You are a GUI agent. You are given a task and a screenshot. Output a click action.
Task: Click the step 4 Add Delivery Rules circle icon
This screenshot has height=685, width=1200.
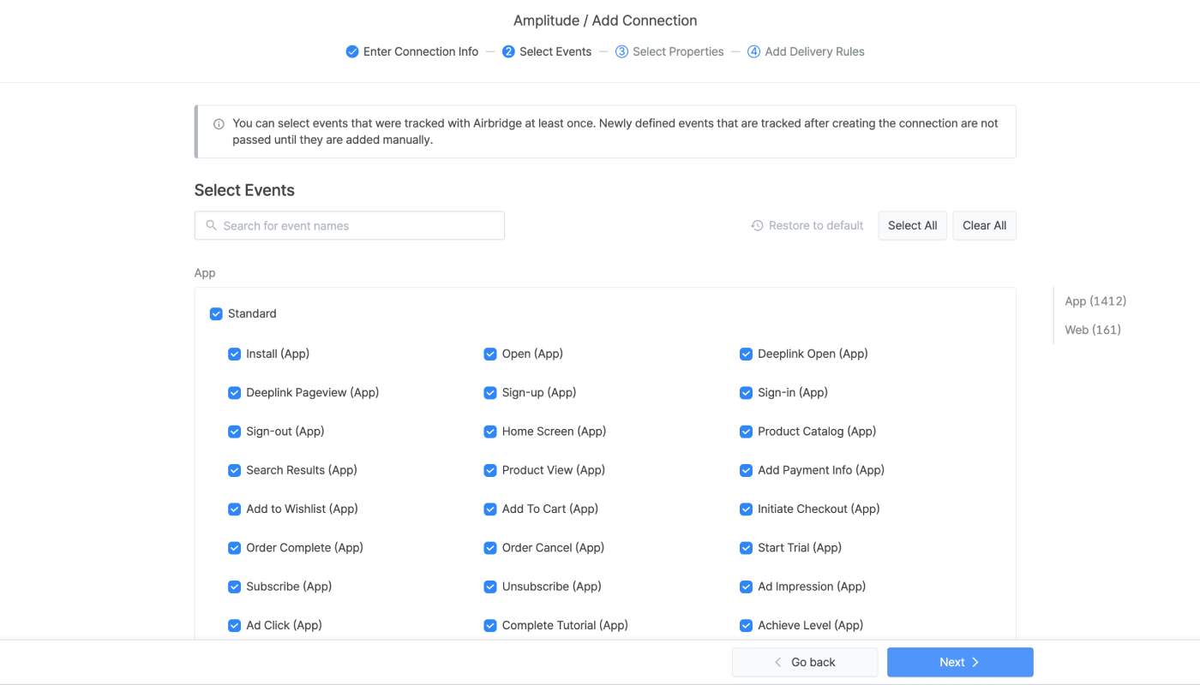point(753,51)
